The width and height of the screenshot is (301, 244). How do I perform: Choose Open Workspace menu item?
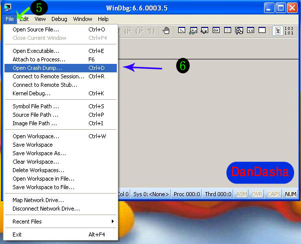point(60,136)
